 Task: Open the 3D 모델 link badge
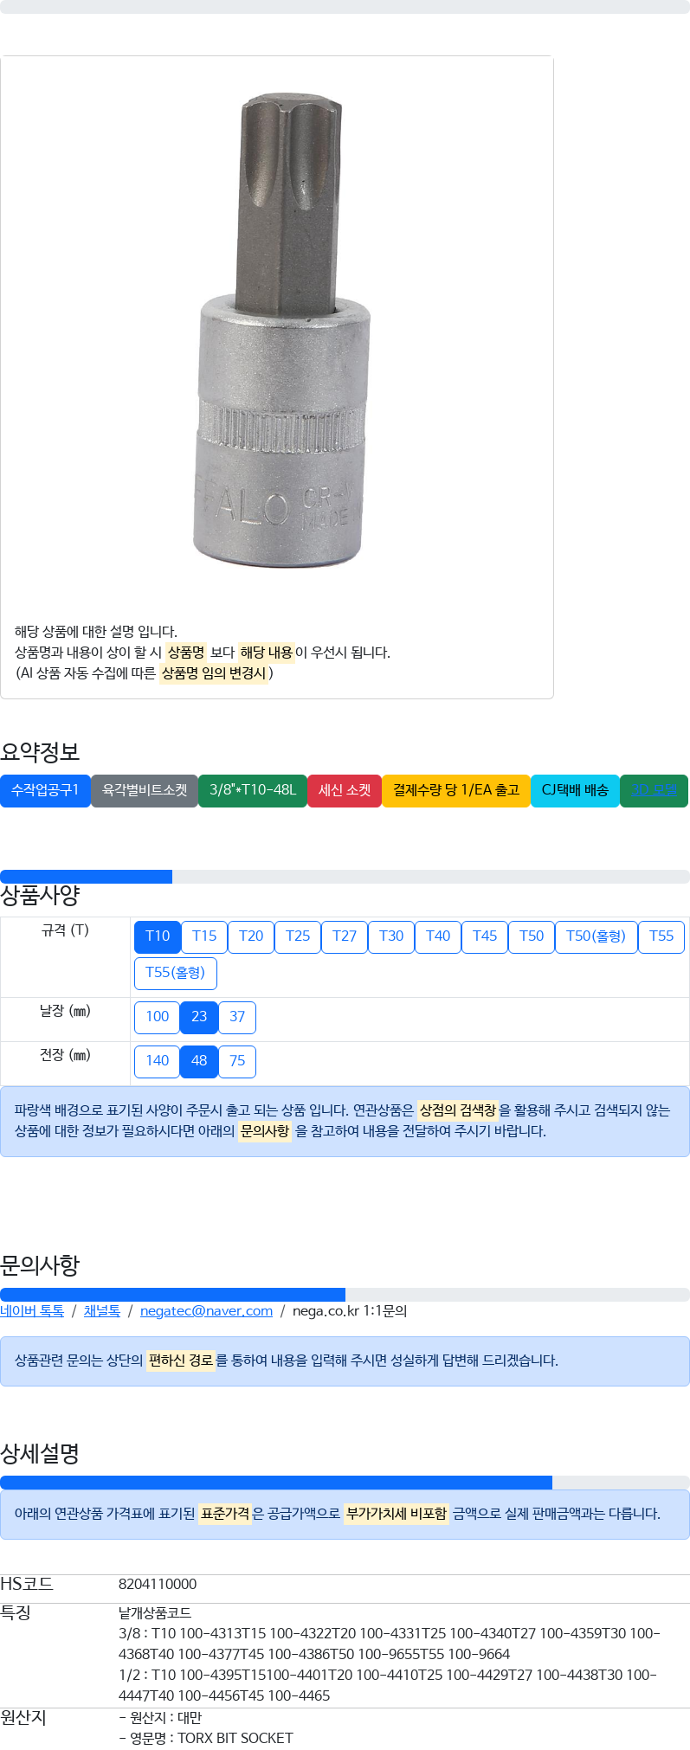point(654,790)
